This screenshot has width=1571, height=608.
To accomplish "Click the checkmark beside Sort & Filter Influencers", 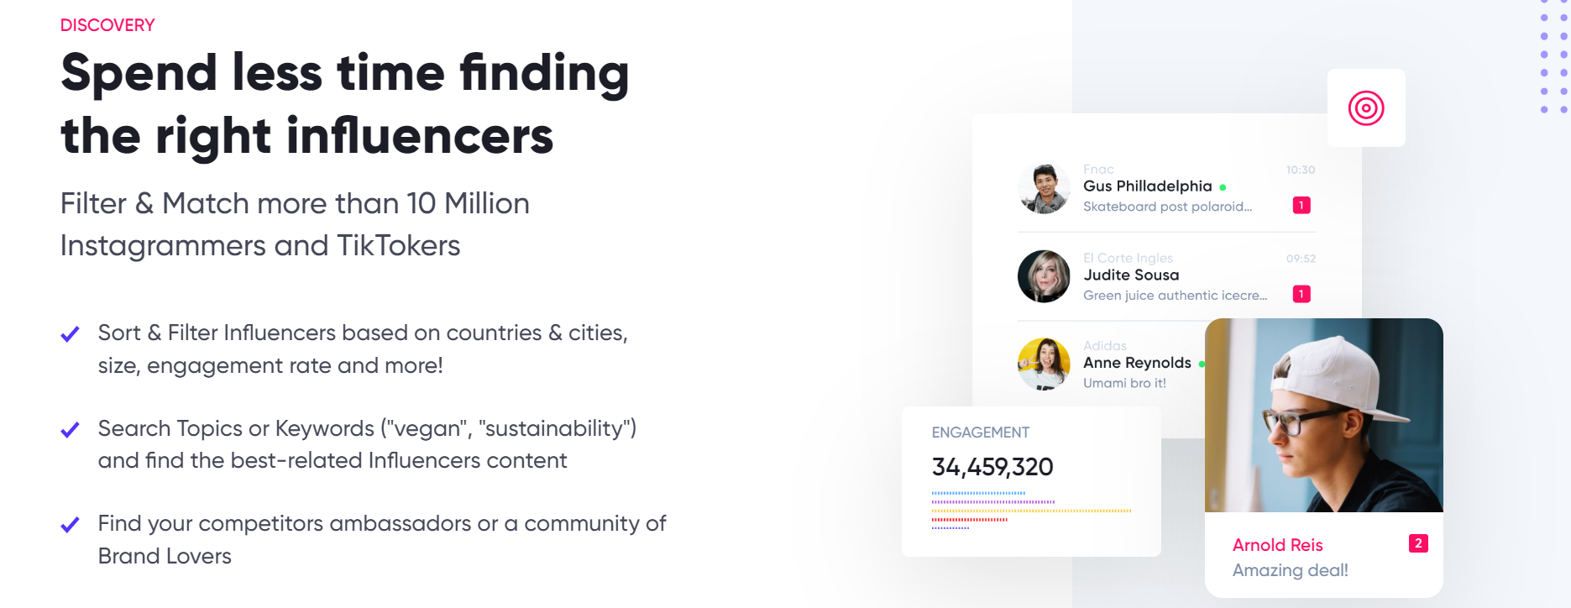I will tap(71, 334).
